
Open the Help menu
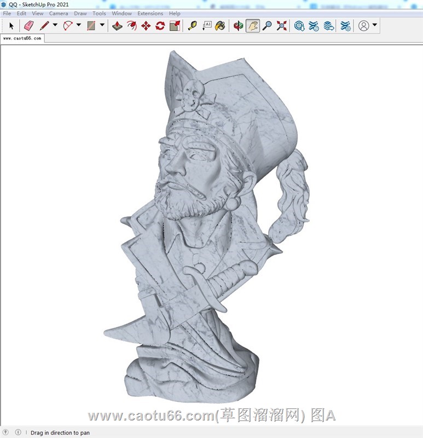[175, 13]
